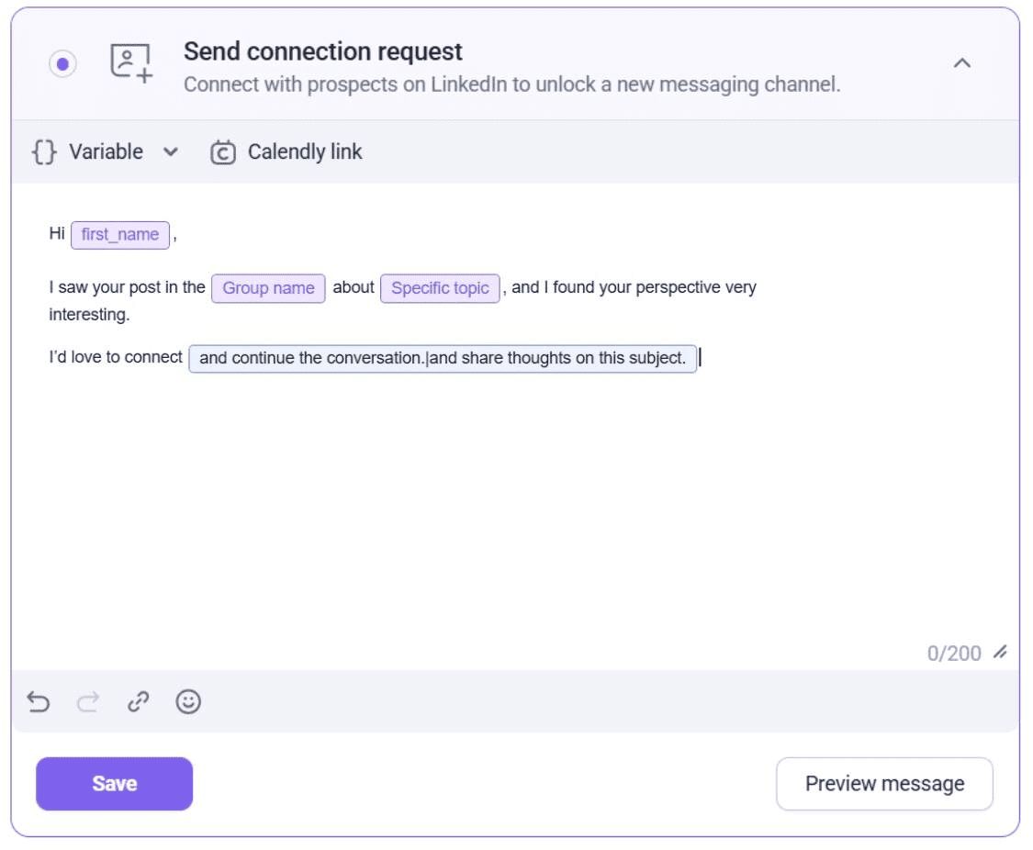Click the undo arrow icon
The width and height of the screenshot is (1033, 850).
coord(39,702)
